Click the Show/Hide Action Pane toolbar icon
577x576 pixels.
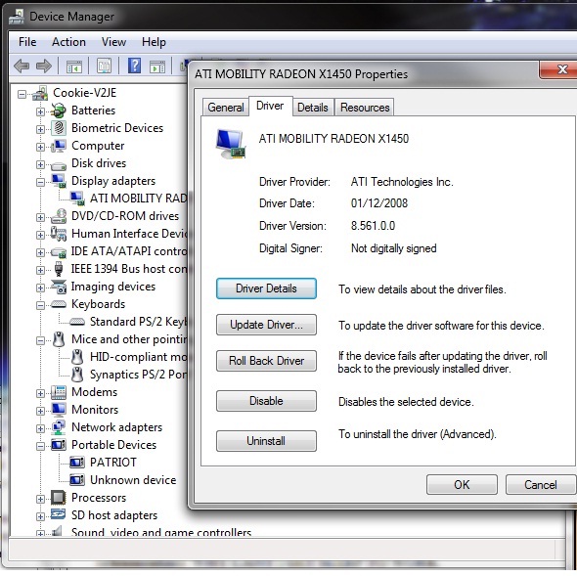[x=157, y=66]
